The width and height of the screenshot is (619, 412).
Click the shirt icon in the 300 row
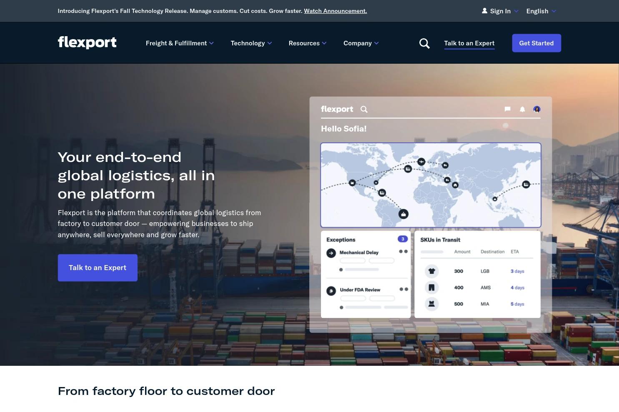click(x=431, y=271)
